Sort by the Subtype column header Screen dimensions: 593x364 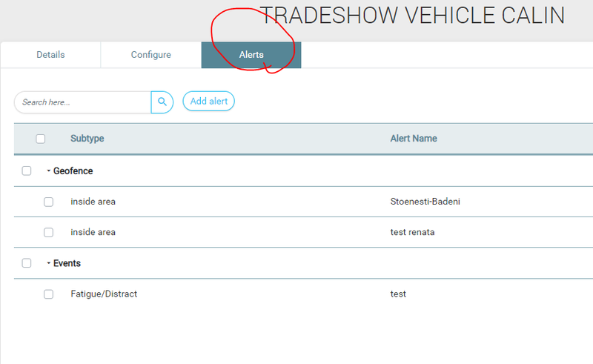click(x=87, y=139)
